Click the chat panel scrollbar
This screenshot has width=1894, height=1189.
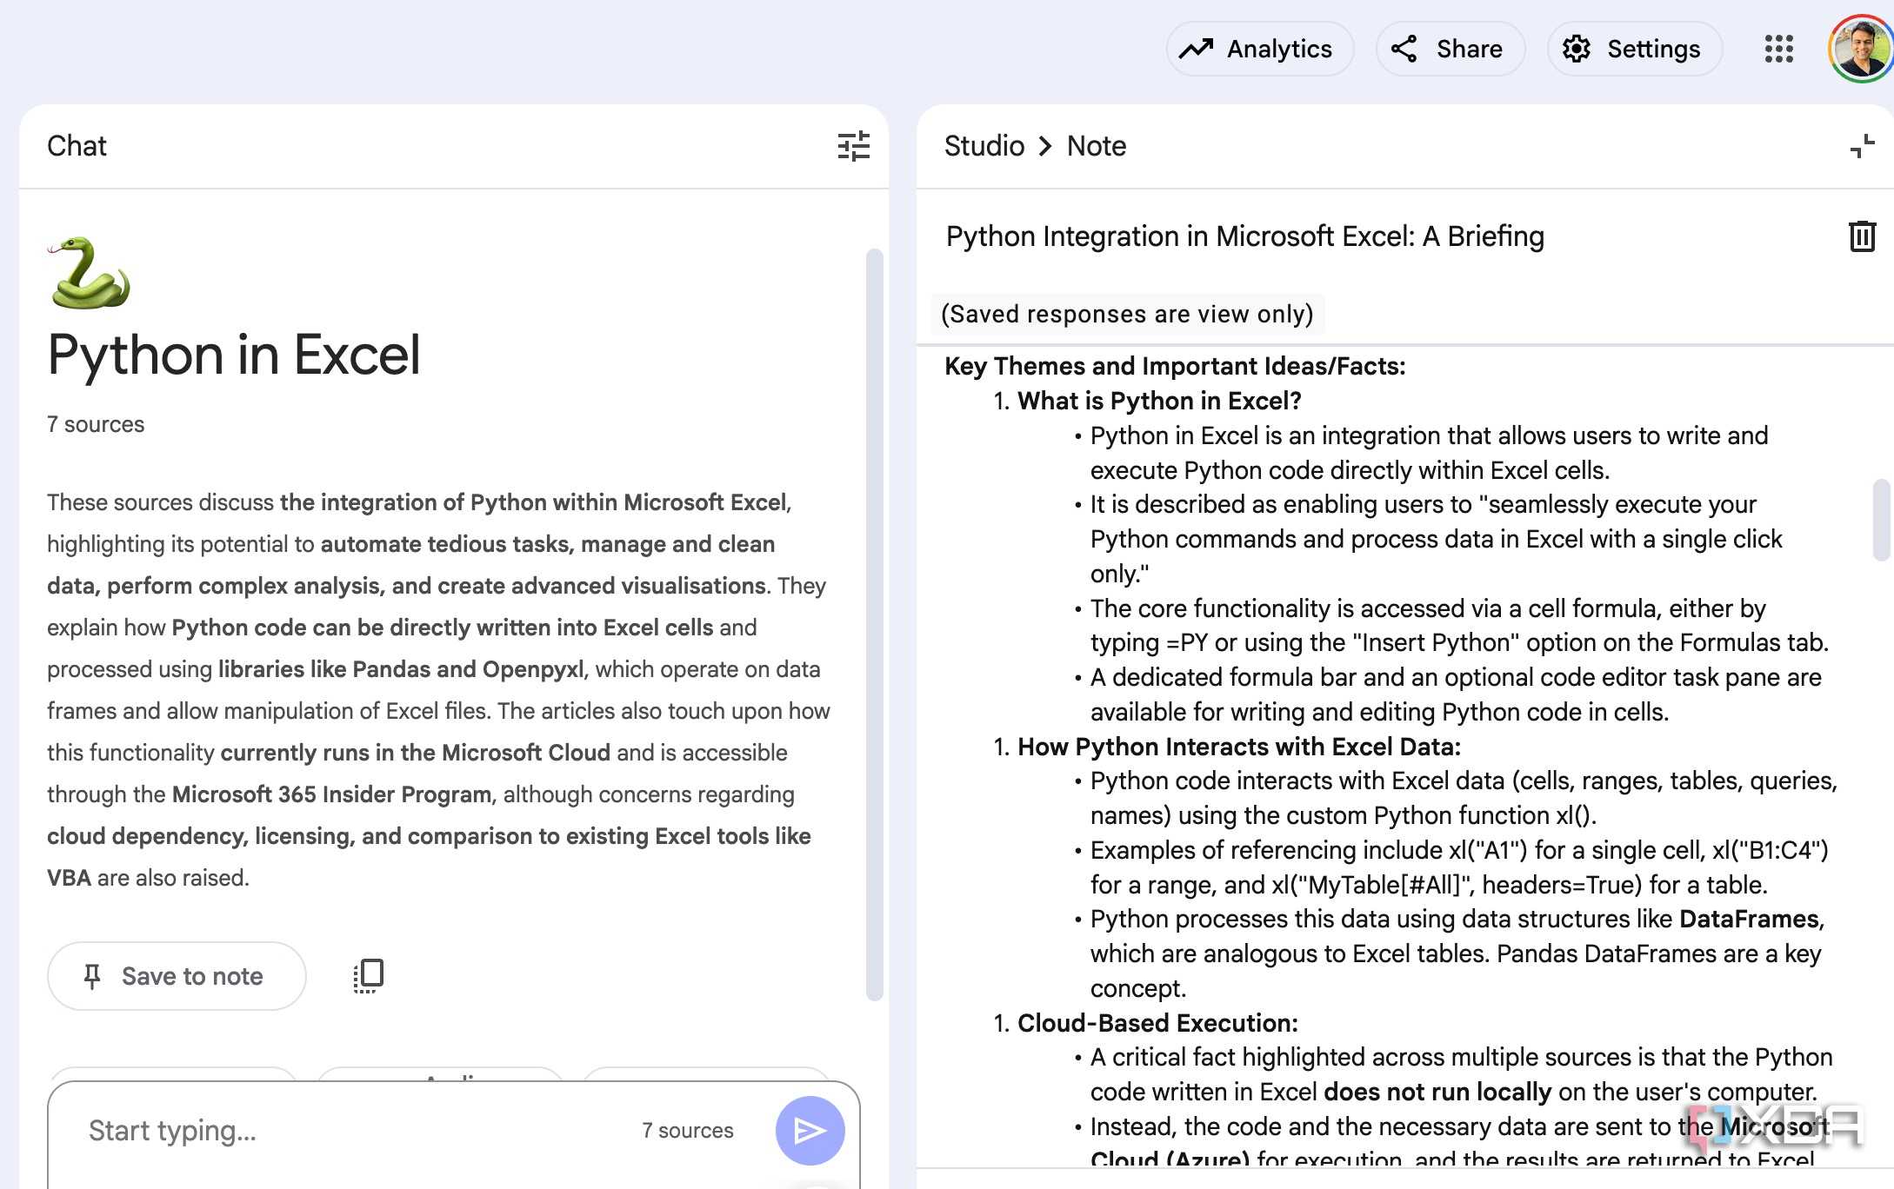pos(875,624)
